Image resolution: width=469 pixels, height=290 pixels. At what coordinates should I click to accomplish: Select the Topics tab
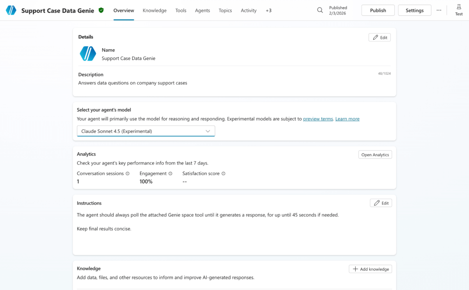[225, 11]
